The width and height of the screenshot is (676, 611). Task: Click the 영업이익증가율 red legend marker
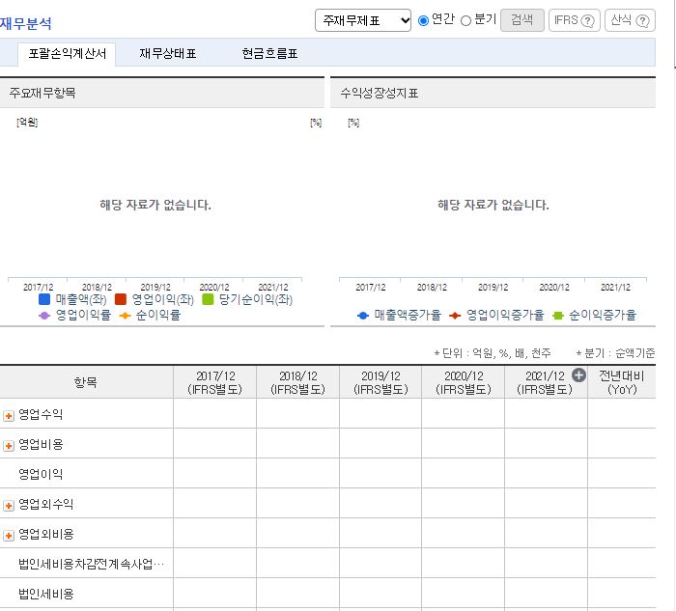(x=455, y=316)
